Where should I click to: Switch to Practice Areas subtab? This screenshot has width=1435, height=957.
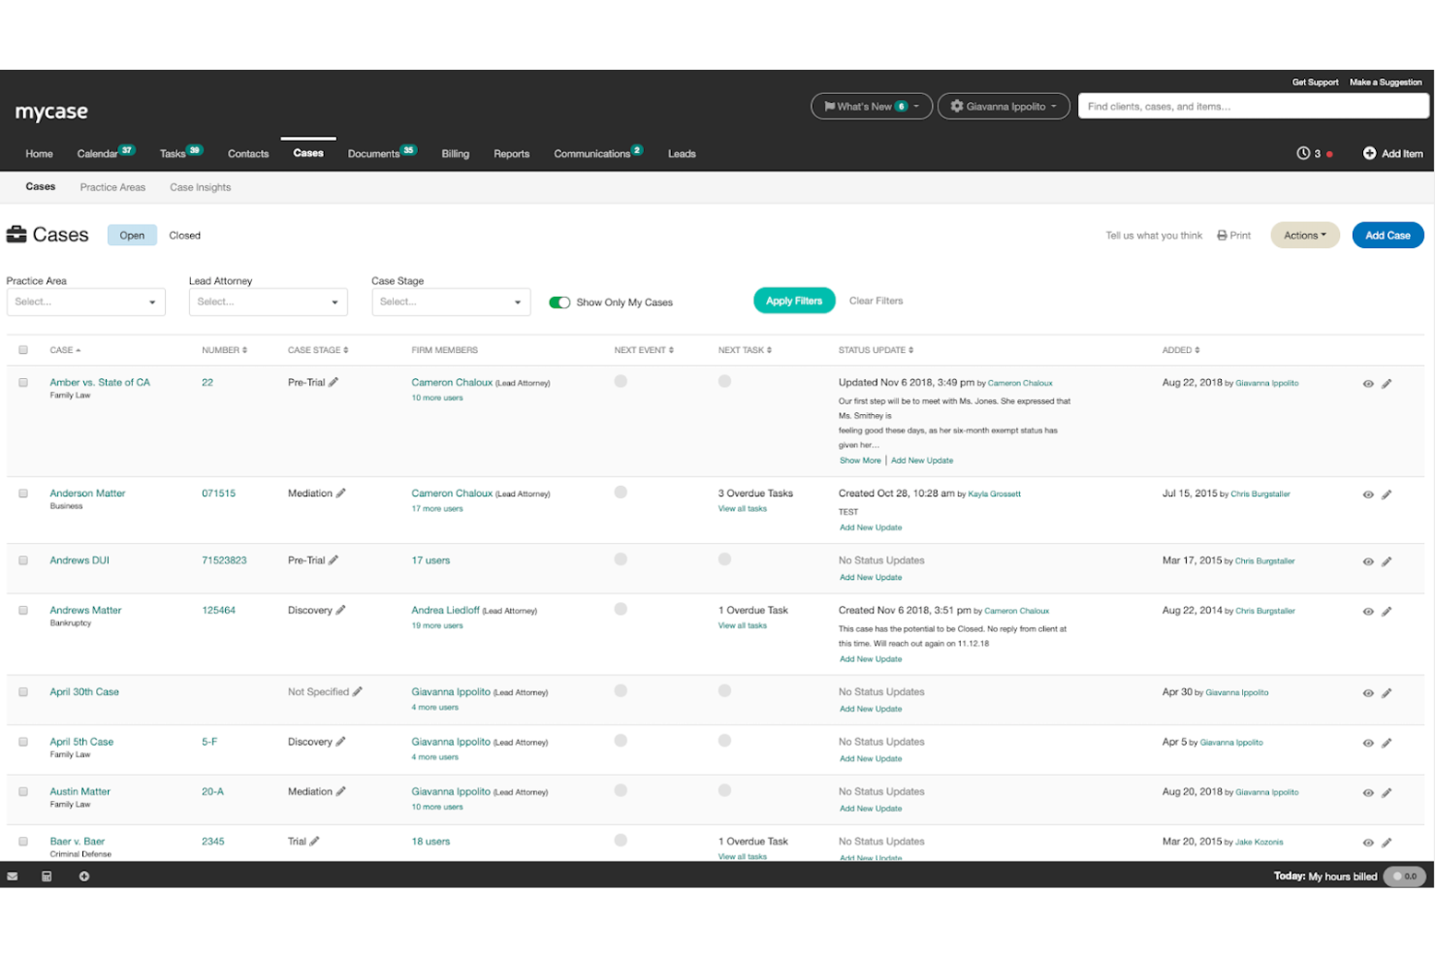click(x=112, y=188)
